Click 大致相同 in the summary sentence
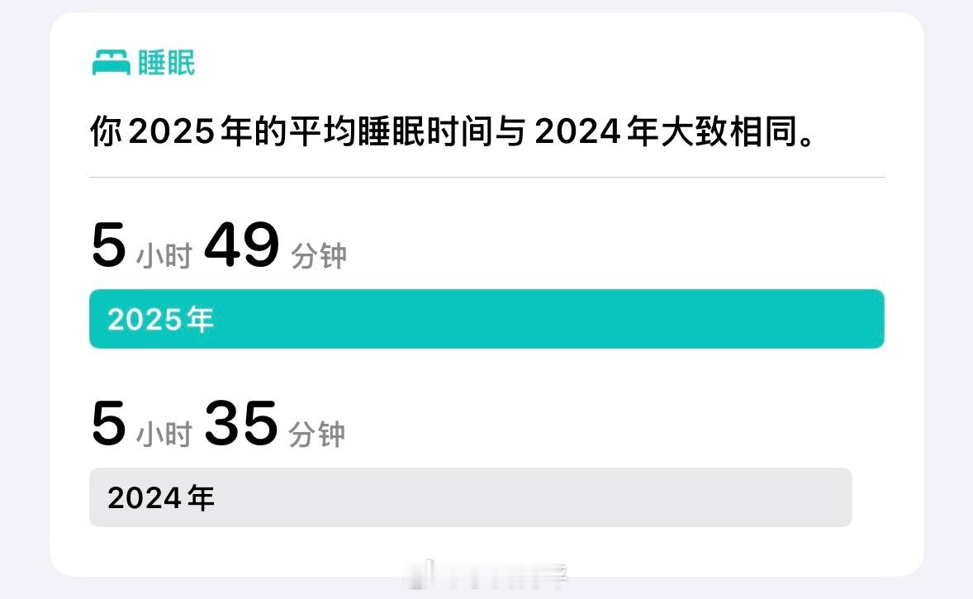This screenshot has width=973, height=599. pyautogui.click(x=729, y=131)
